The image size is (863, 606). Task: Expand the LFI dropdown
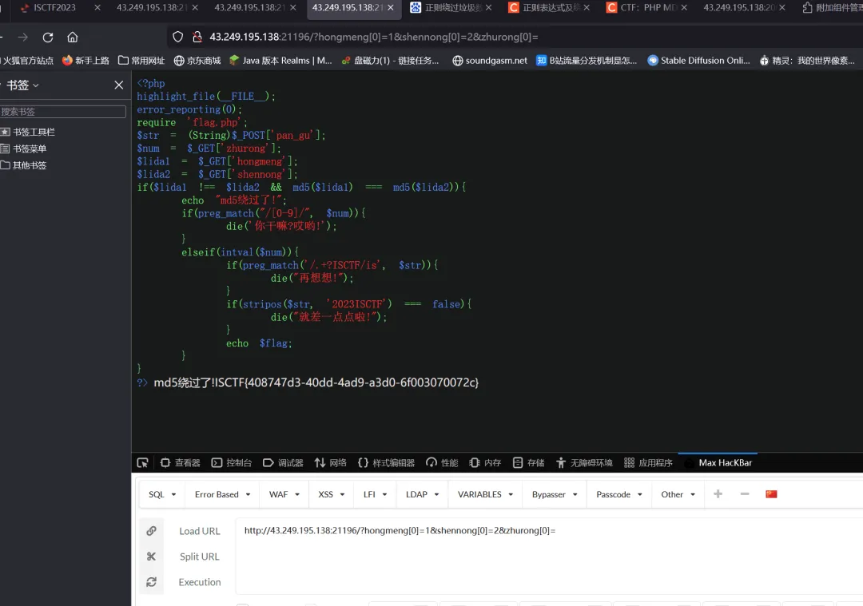[375, 494]
